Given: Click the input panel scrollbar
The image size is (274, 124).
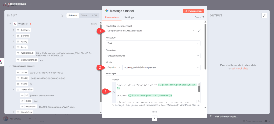Looking at the screenshot, I should click(101, 63).
